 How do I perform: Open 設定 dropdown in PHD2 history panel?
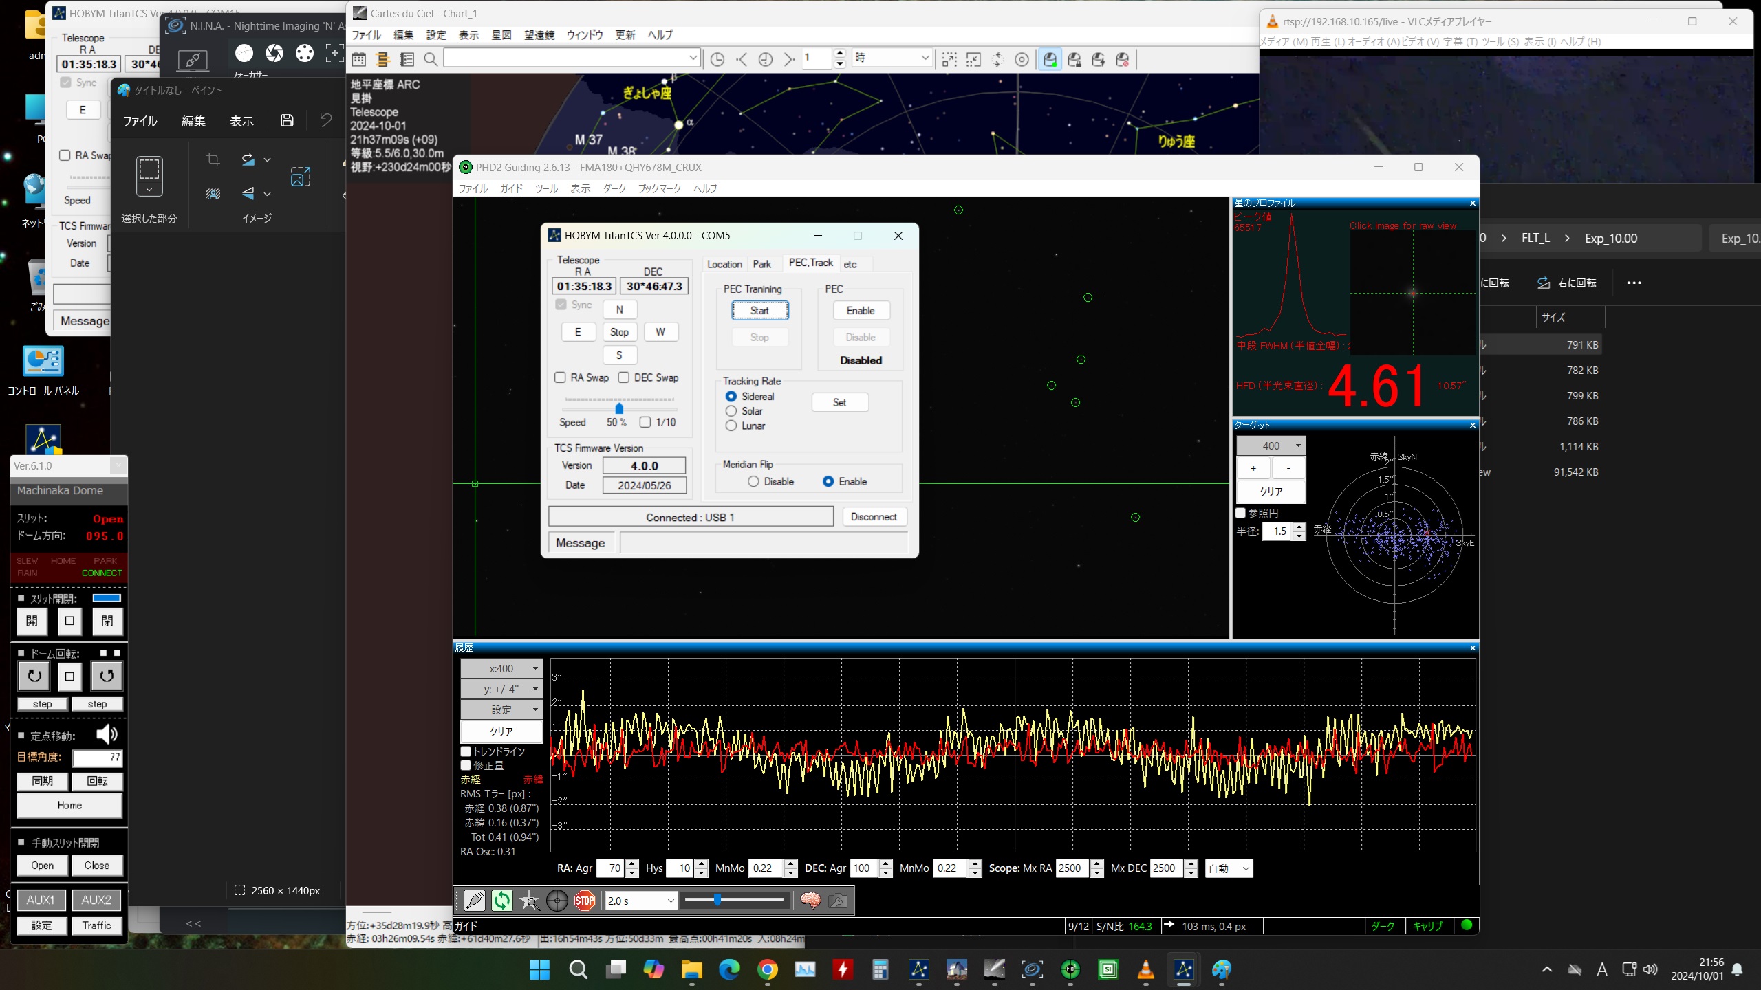501,709
